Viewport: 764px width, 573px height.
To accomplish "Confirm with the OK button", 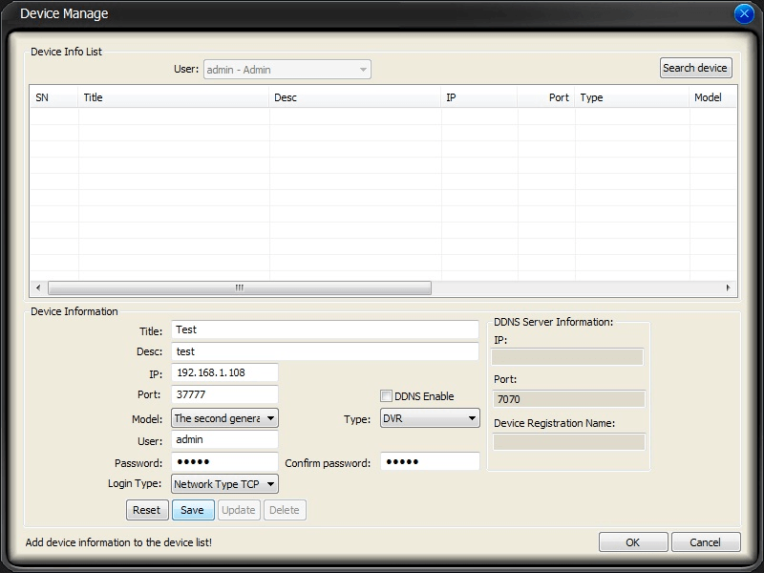I will tap(632, 541).
